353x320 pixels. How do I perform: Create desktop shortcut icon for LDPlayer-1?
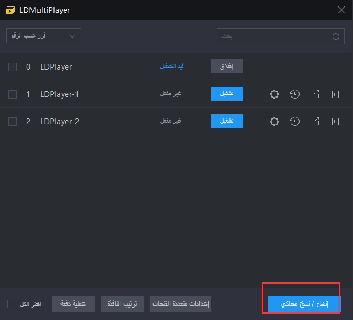pos(314,94)
